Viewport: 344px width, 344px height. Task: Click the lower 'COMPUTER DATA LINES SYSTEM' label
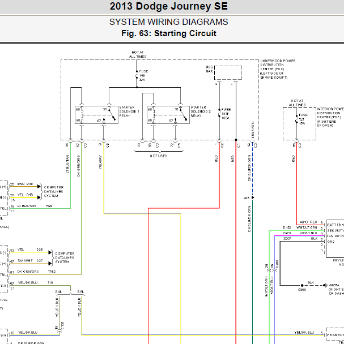pos(65,257)
